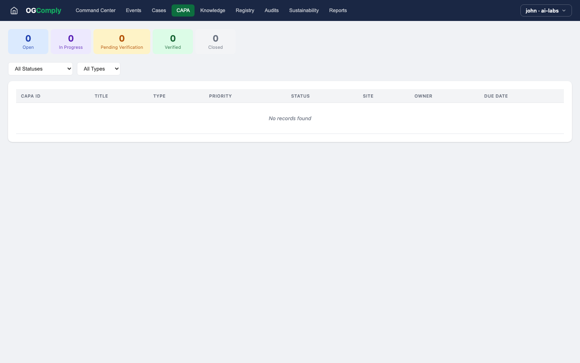Screen dimensions: 580x363
Task: Go to Command Center tab
Action: 95,10
